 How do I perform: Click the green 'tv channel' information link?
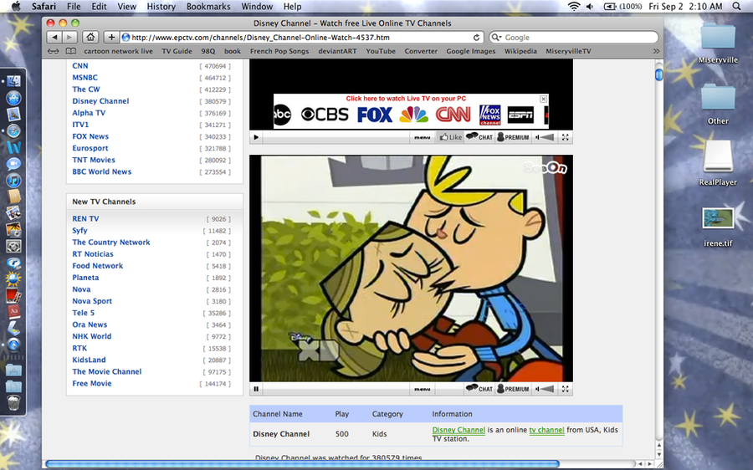coord(546,430)
